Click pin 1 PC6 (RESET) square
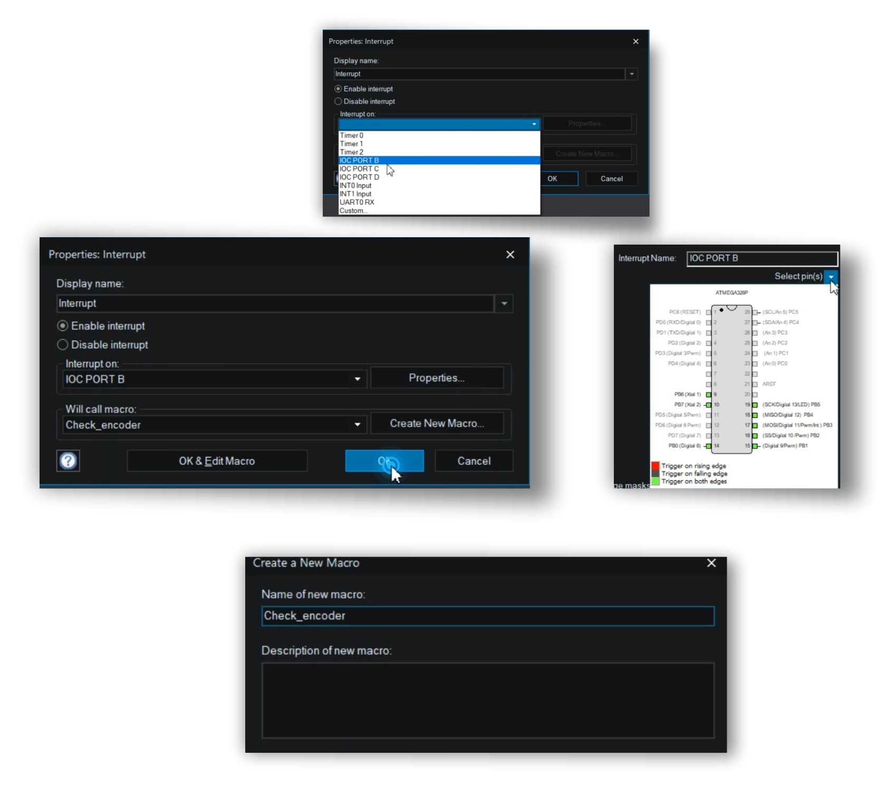 coord(709,312)
